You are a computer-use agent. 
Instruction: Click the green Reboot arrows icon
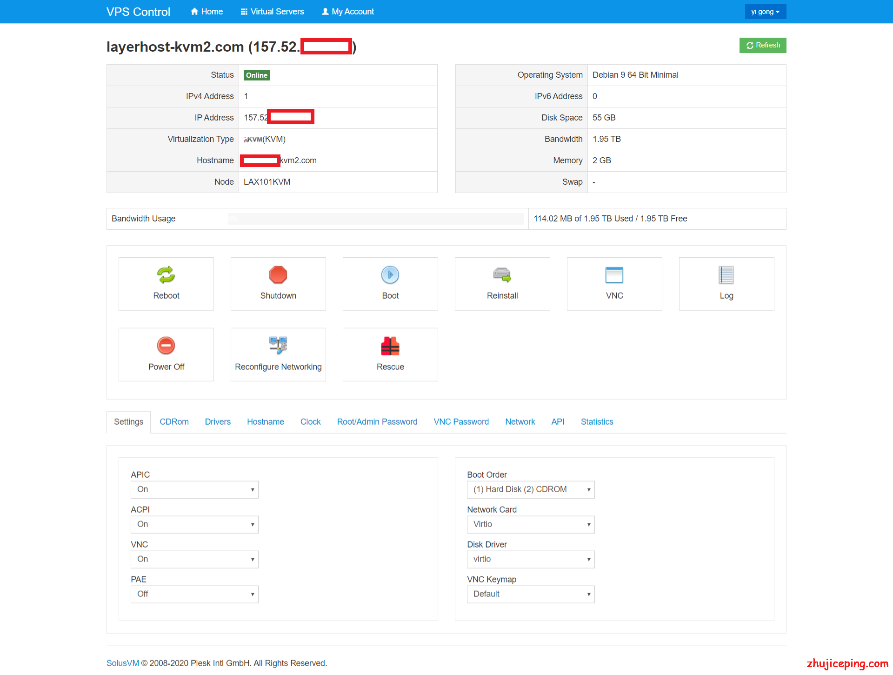(166, 275)
